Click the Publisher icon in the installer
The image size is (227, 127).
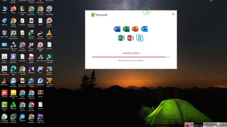121,38
